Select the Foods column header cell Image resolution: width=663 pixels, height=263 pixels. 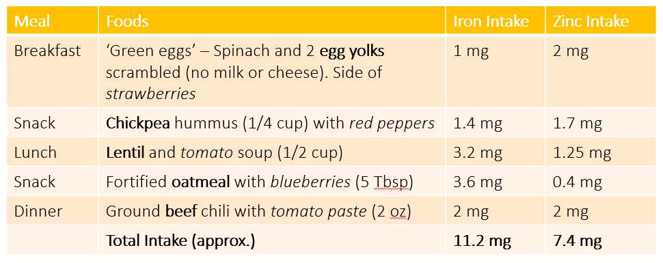click(x=272, y=20)
